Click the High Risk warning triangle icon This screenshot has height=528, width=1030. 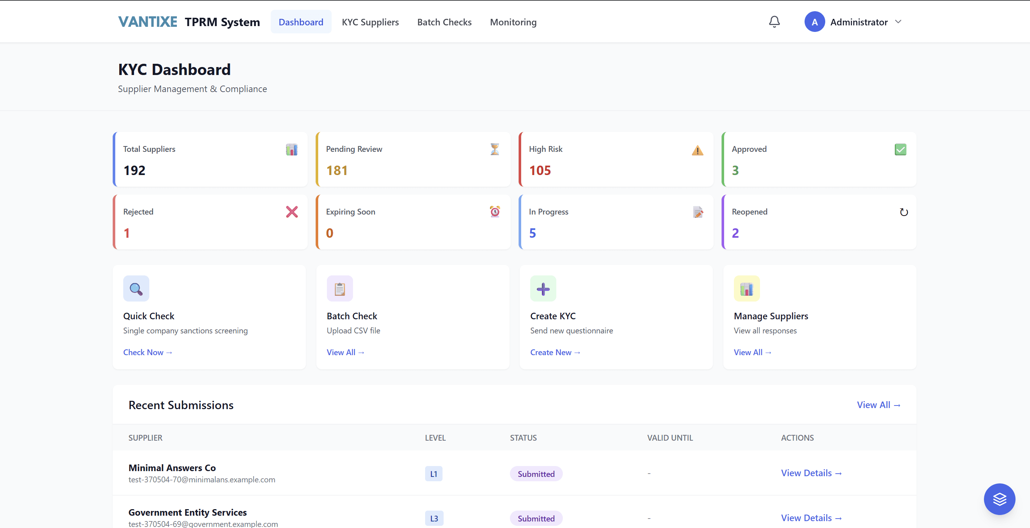point(697,150)
